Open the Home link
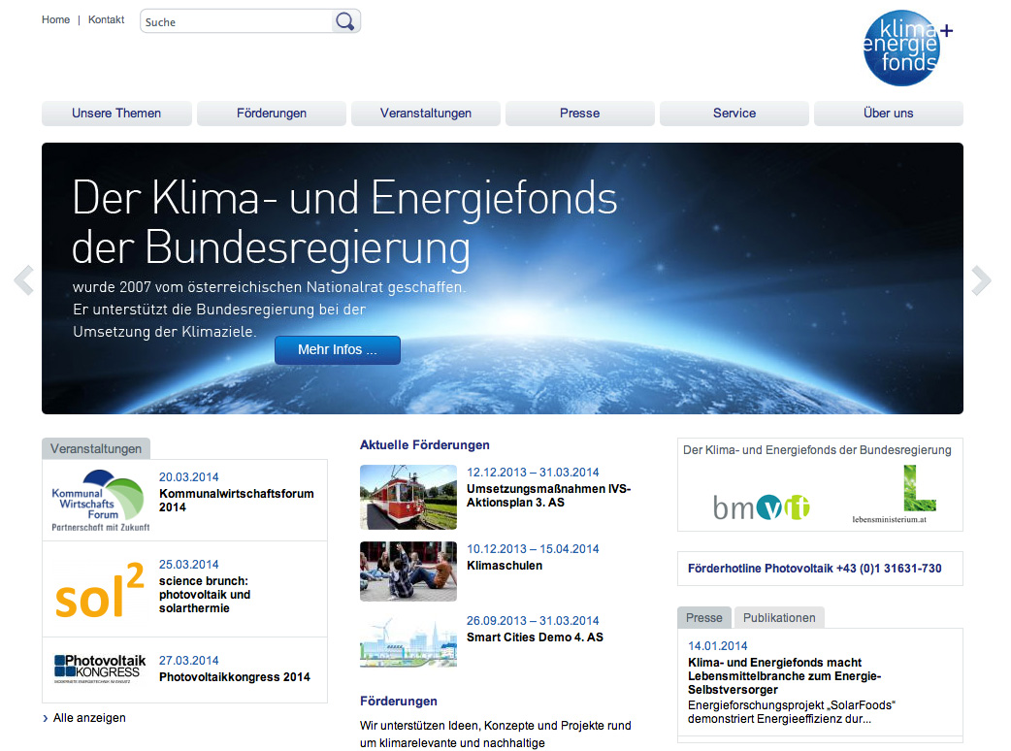The height and width of the screenshot is (751, 1011). coord(55,20)
